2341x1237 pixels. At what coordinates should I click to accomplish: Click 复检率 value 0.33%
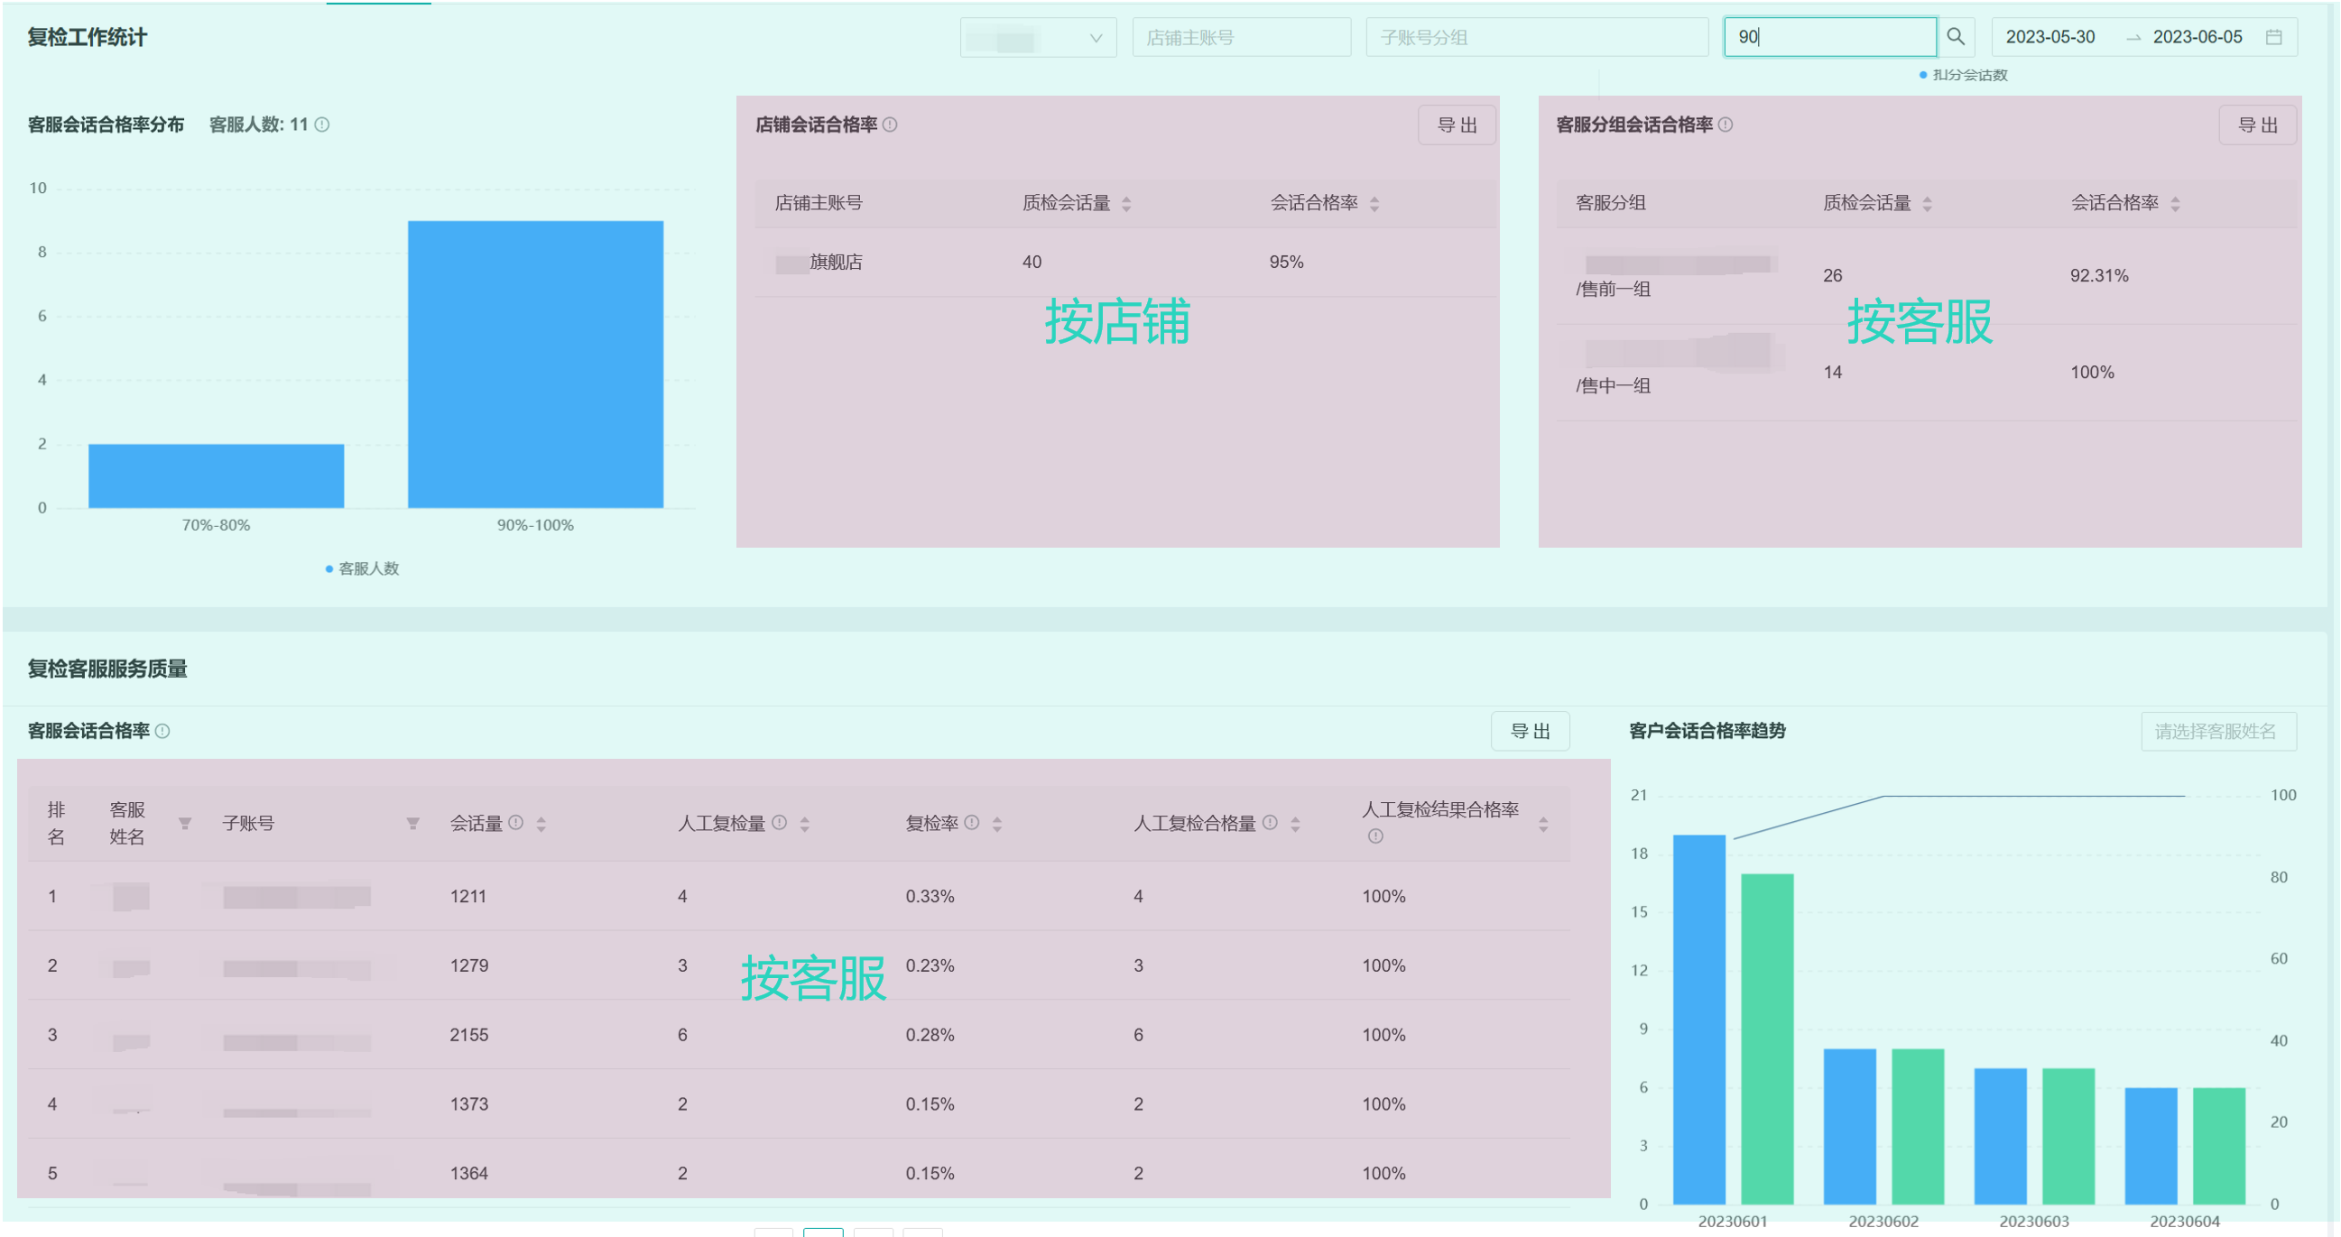point(930,897)
